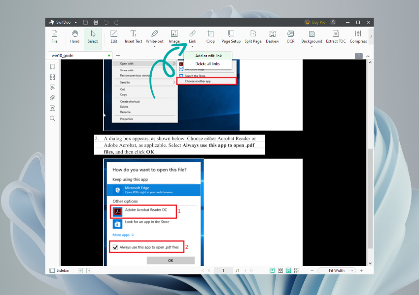The height and width of the screenshot is (295, 419).
Task: Click Extract TOC
Action: pyautogui.click(x=336, y=36)
